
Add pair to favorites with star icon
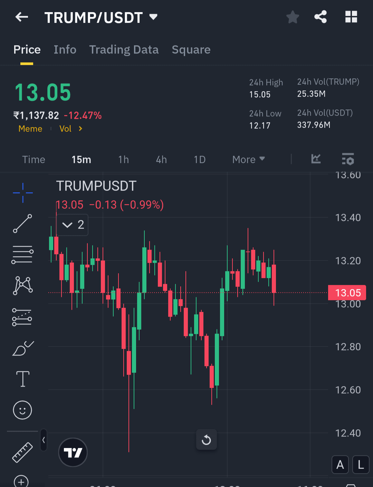pyautogui.click(x=293, y=17)
